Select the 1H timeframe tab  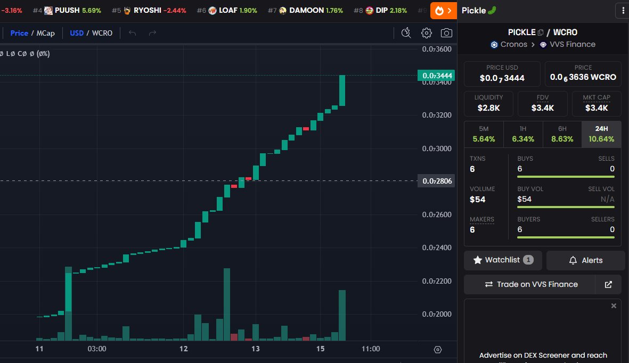coord(523,134)
